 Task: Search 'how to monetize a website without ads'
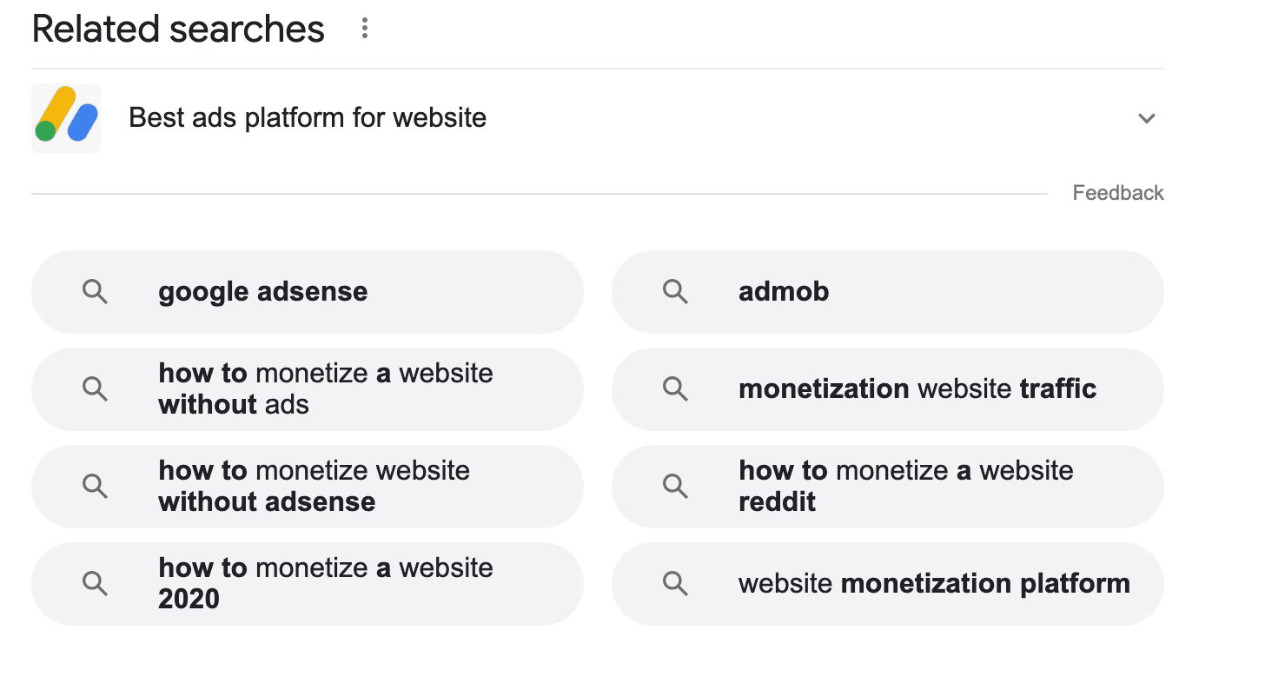tap(325, 389)
